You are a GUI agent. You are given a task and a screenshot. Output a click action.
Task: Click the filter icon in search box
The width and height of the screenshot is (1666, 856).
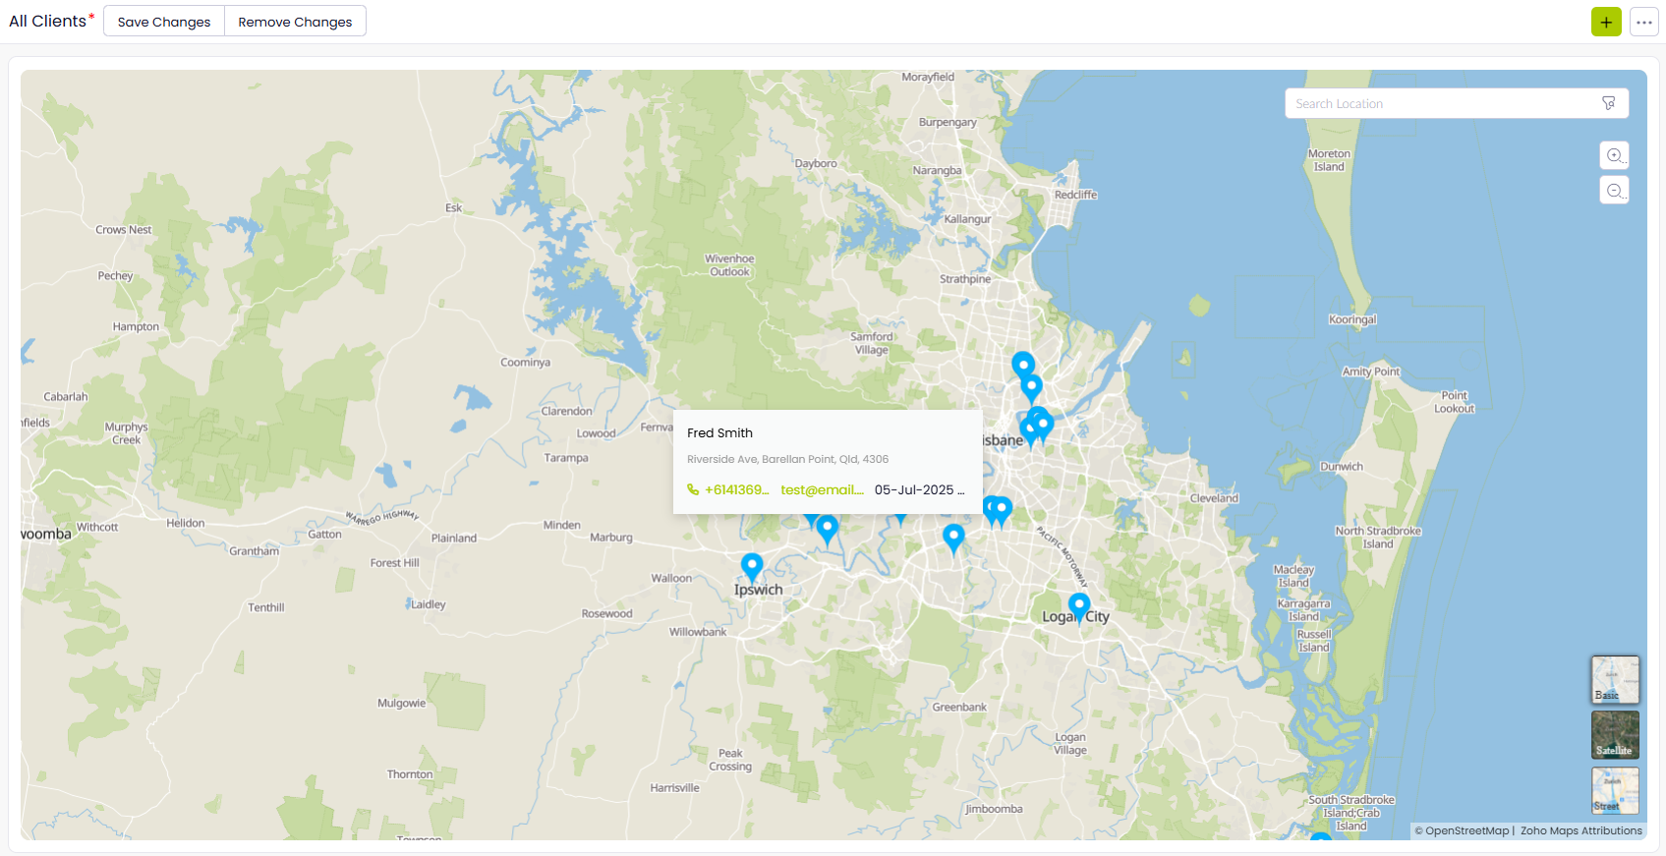1608,103
